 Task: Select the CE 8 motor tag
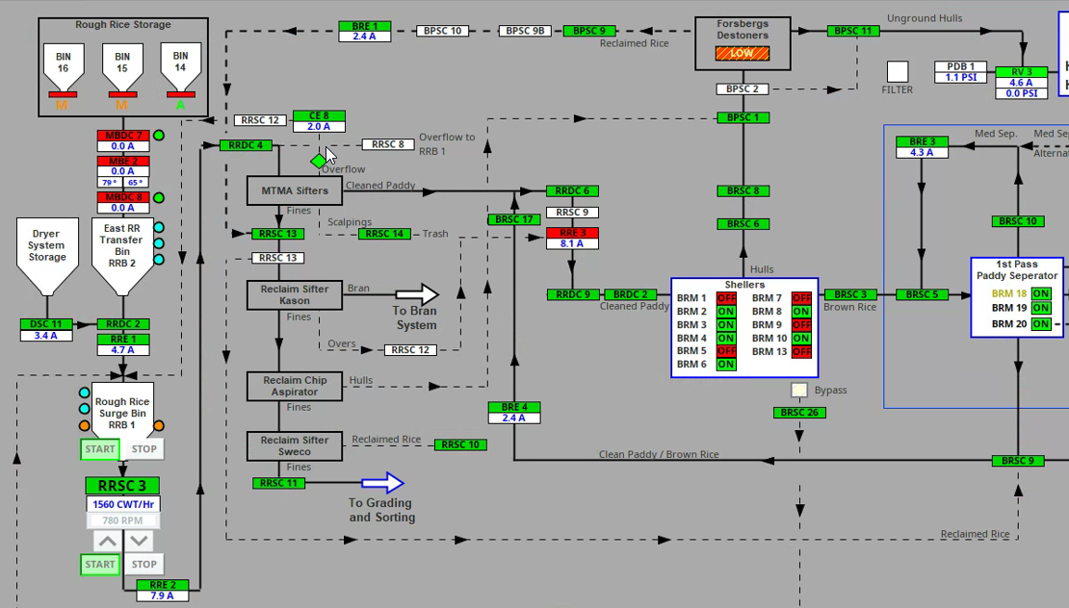pyautogui.click(x=319, y=115)
